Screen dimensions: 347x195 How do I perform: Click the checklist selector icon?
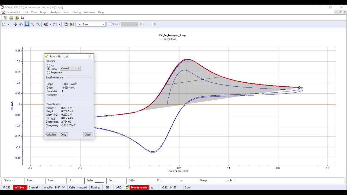[x=66, y=24]
